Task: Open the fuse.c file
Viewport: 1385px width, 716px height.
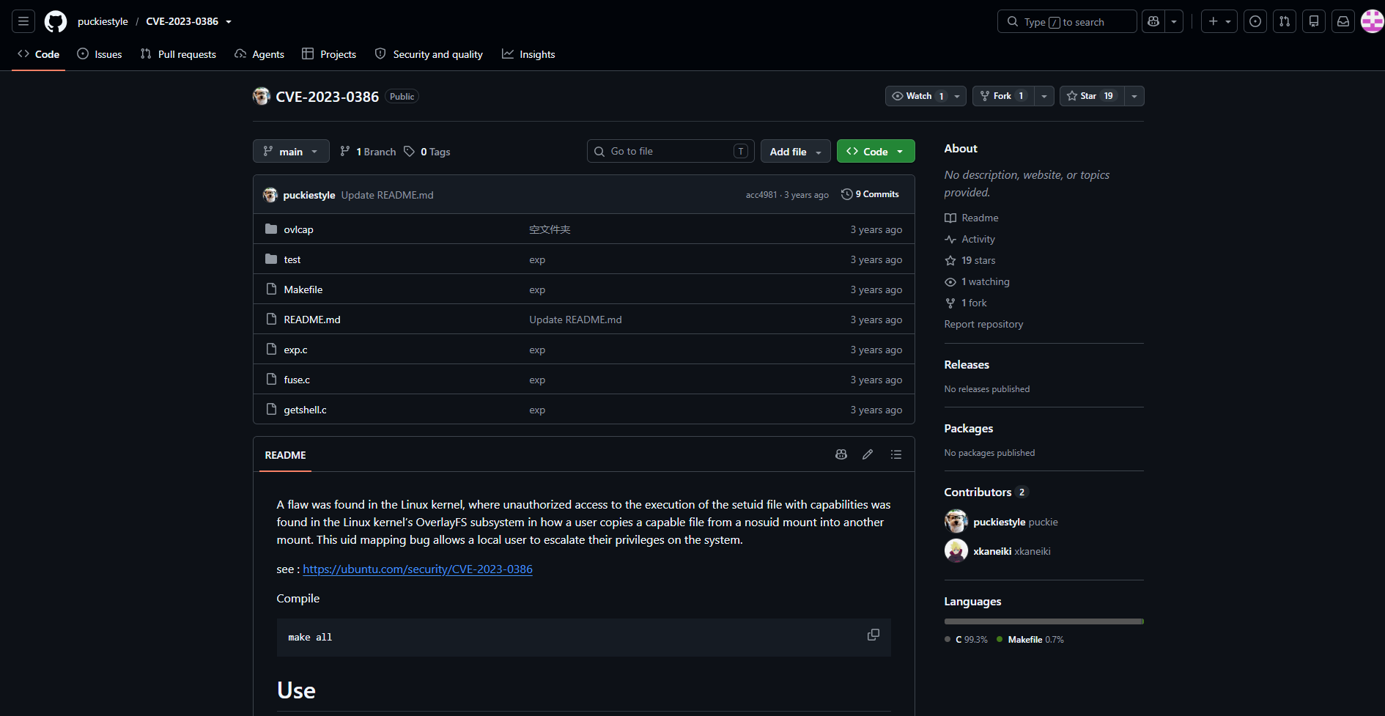Action: 297,380
